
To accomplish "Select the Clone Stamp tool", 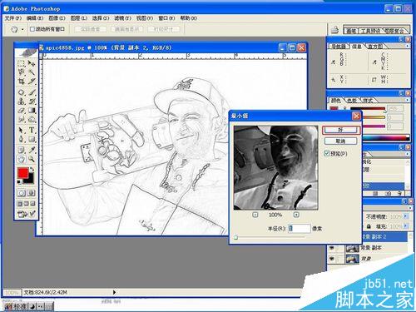I will click(22, 102).
